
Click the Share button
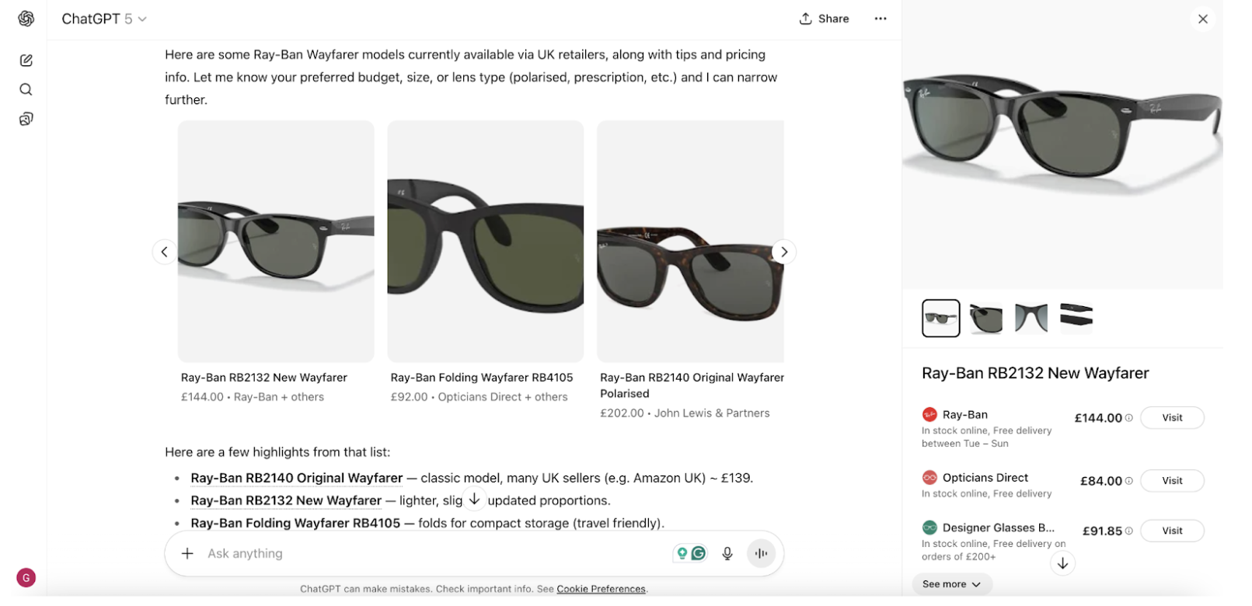(824, 19)
